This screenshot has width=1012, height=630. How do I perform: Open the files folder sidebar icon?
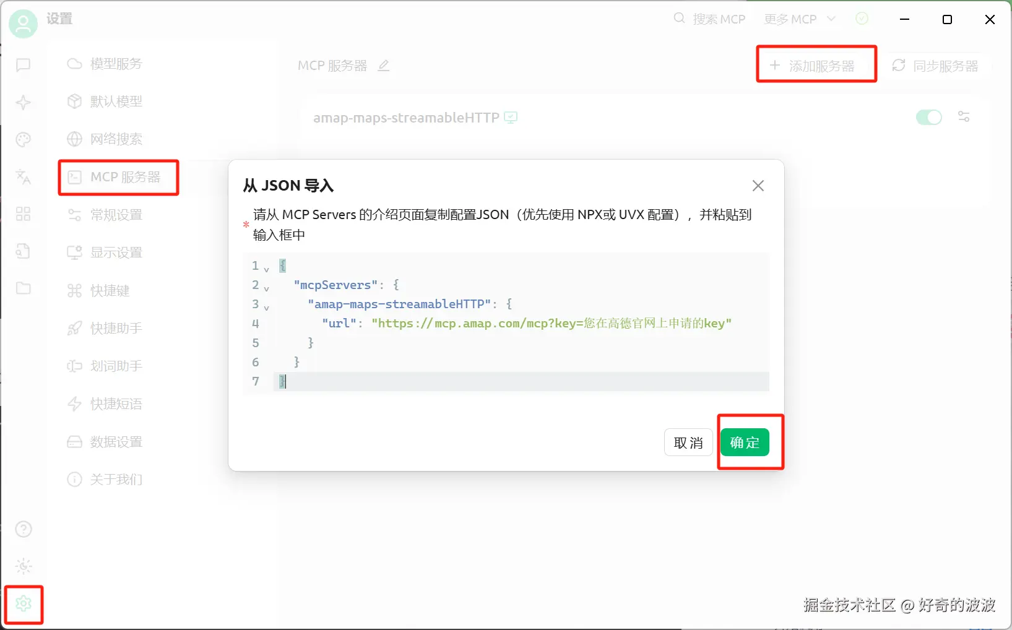point(24,288)
